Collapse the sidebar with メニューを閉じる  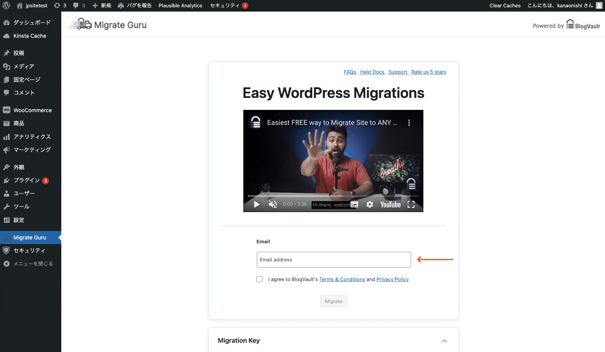[33, 264]
